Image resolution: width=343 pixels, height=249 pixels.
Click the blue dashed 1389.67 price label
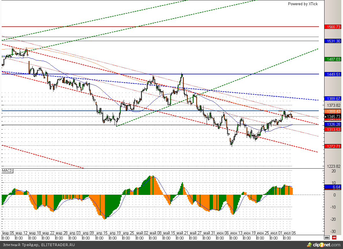(333, 99)
